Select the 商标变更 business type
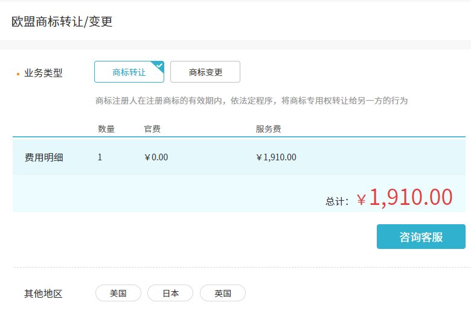Viewport: 471px width, 311px height. 205,72
